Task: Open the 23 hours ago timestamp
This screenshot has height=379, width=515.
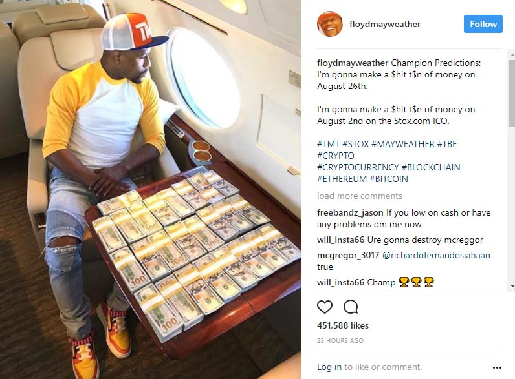Action: 340,341
